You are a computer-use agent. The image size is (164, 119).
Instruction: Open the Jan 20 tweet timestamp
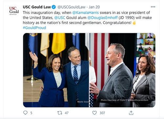[x=94, y=7]
